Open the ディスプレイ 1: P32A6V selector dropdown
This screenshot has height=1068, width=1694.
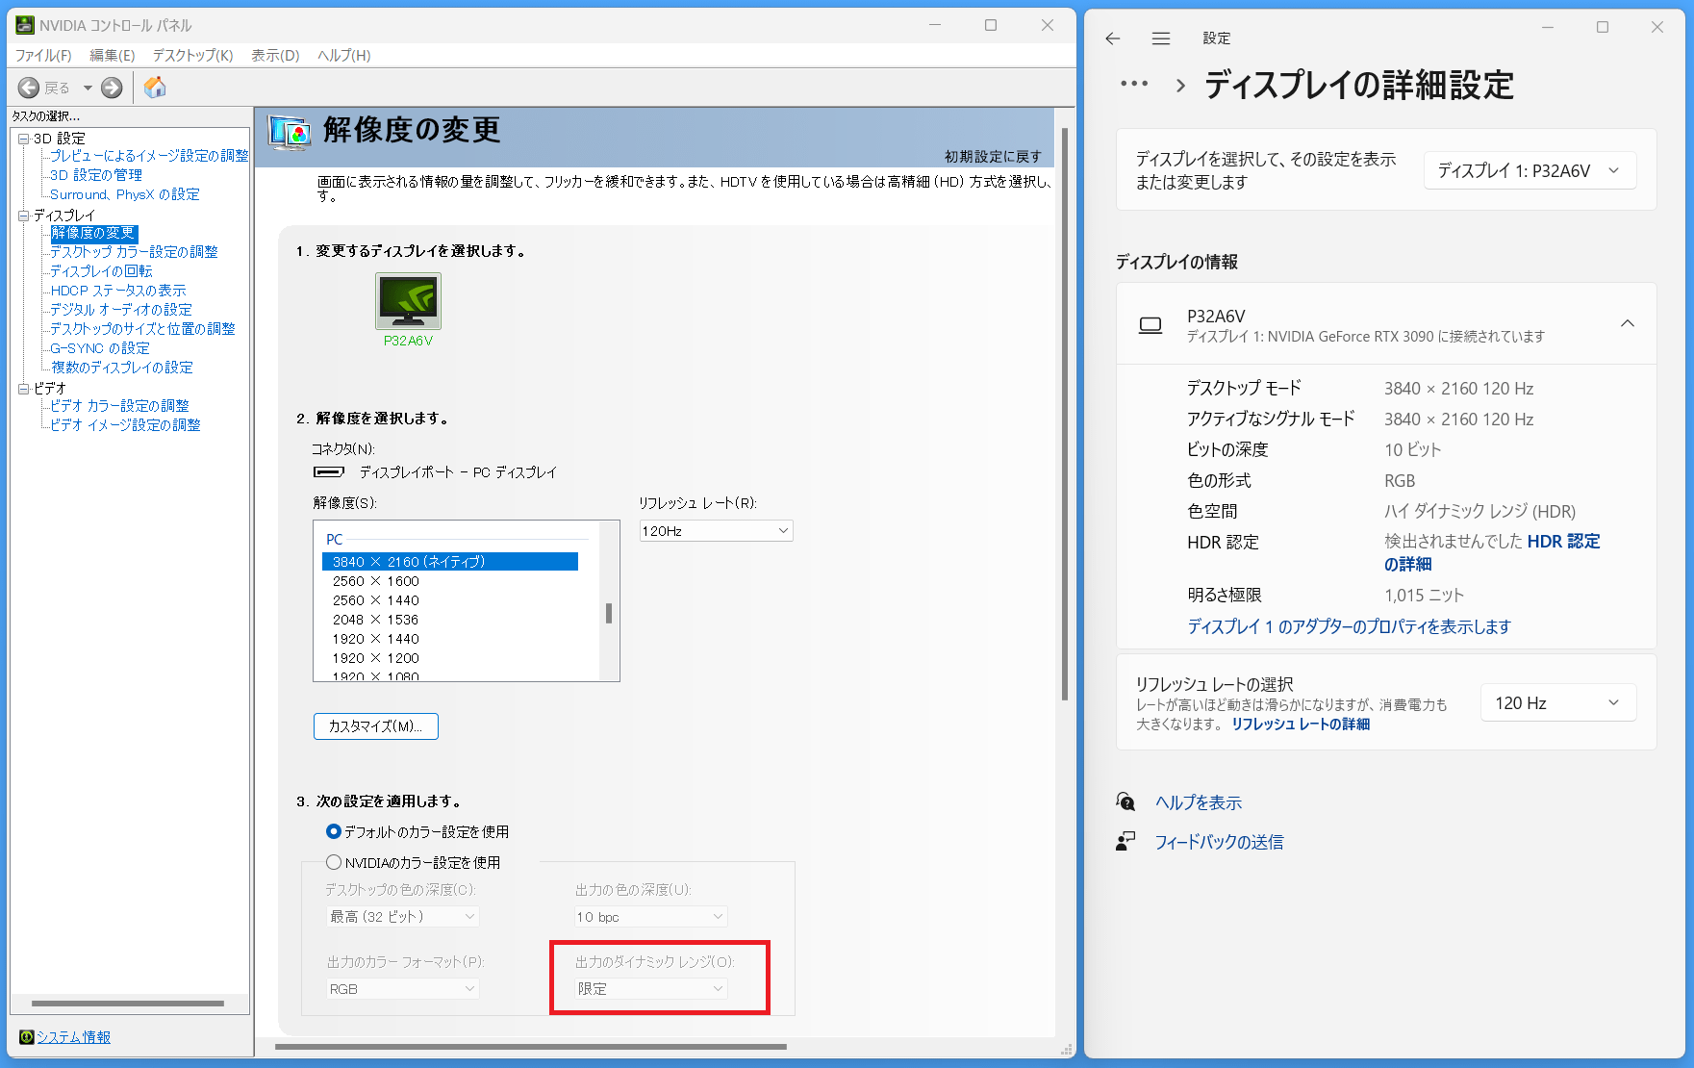[x=1530, y=170]
